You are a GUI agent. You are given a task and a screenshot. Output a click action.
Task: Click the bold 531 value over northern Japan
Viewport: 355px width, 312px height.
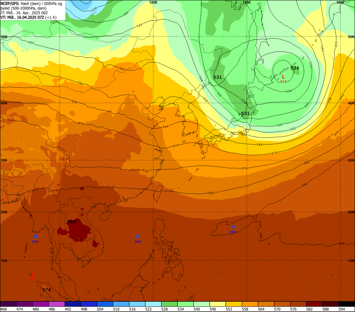click(245, 114)
